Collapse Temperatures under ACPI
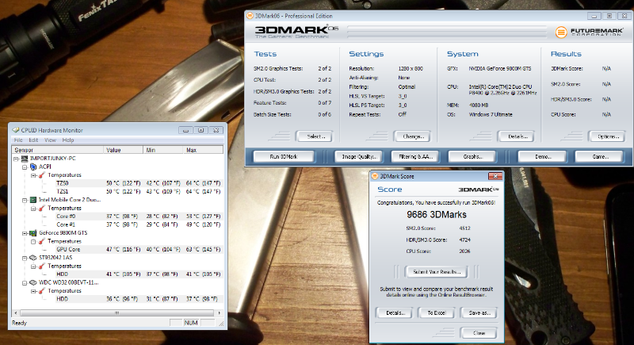 pyautogui.click(x=33, y=175)
